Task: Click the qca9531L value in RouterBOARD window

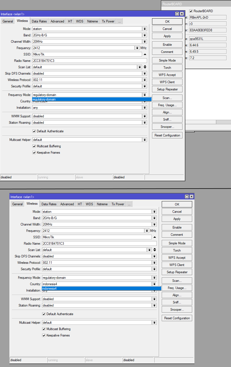Action: pyautogui.click(x=208, y=39)
